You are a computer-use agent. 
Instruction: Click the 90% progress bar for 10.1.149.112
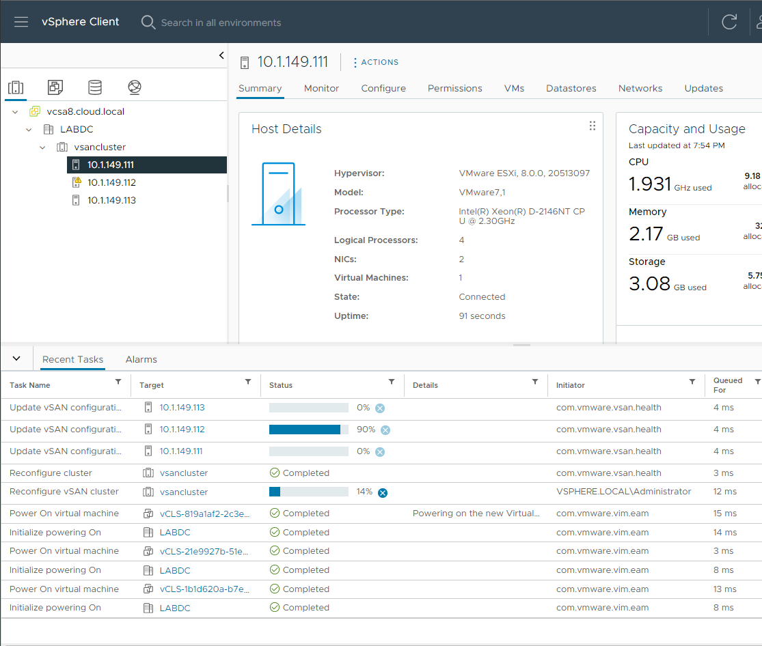pos(306,430)
